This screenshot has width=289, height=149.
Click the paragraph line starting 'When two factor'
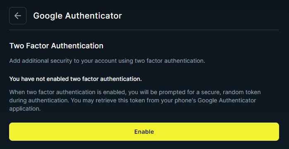[135, 92]
